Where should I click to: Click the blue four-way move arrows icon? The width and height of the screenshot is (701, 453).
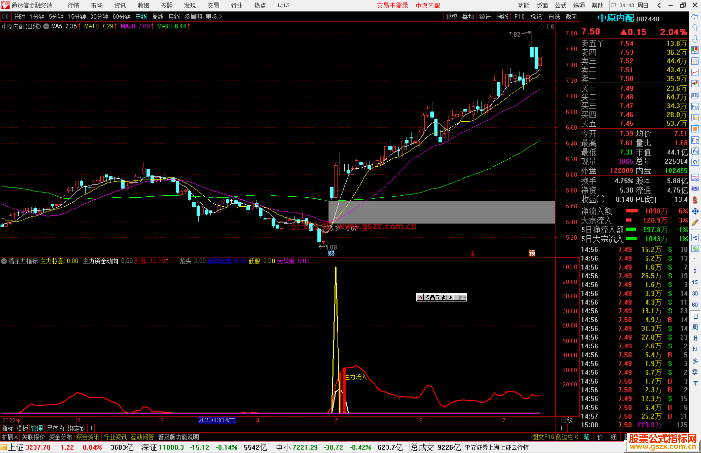point(695,211)
